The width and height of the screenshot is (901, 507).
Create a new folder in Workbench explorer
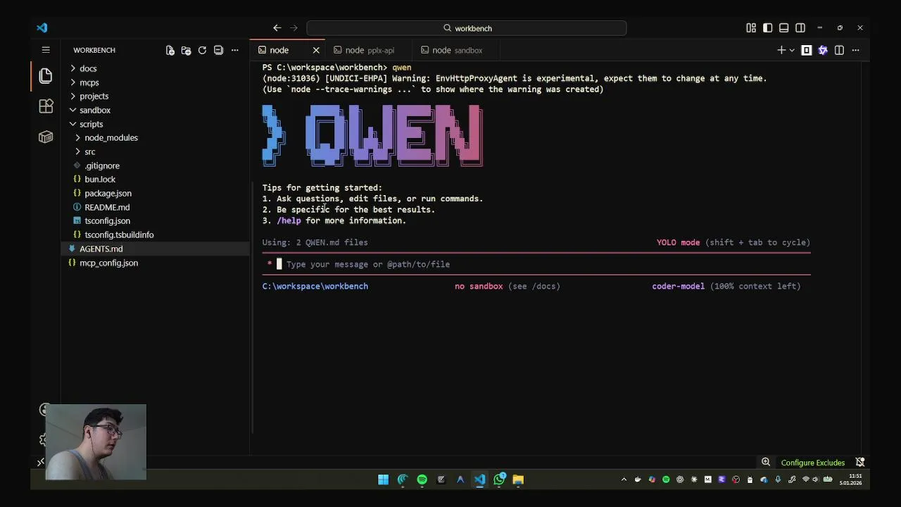[186, 50]
